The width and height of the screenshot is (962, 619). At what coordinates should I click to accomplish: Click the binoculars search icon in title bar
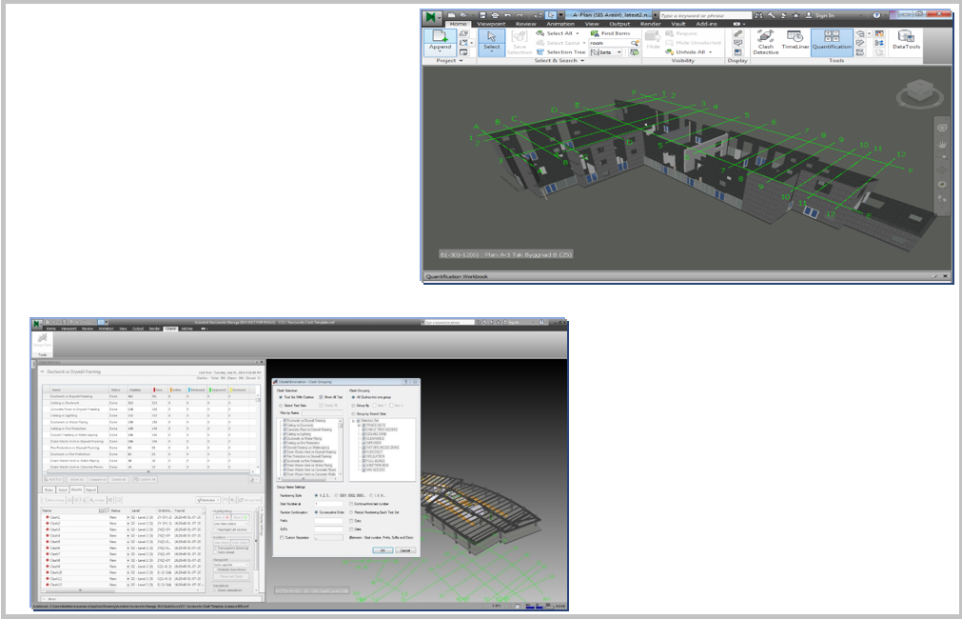click(759, 15)
